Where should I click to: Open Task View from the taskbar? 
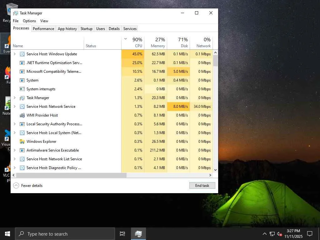[x=122, y=234]
